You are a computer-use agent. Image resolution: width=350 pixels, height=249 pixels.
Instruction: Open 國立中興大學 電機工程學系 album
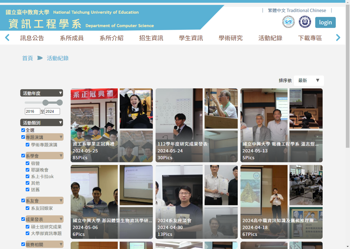point(281,125)
